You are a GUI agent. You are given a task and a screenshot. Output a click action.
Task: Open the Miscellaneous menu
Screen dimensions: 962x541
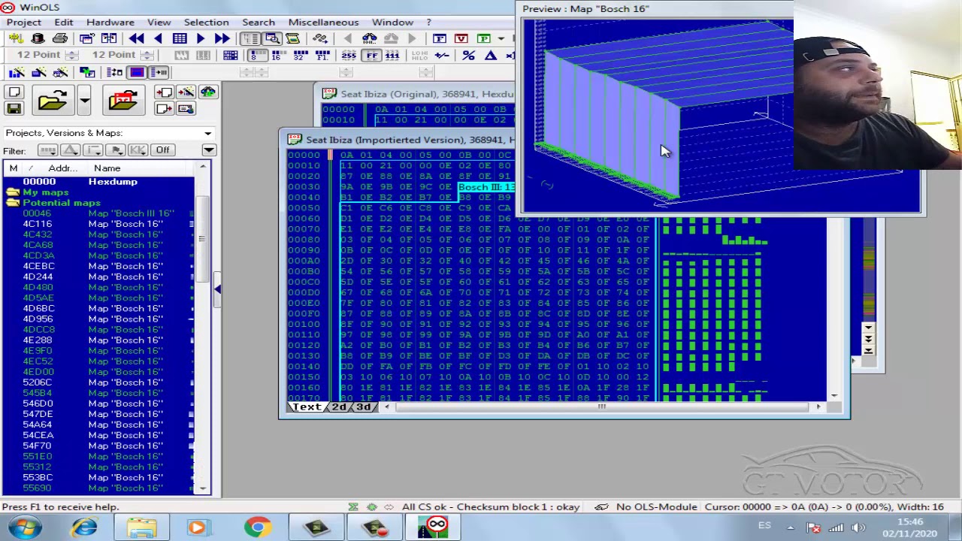pyautogui.click(x=323, y=22)
